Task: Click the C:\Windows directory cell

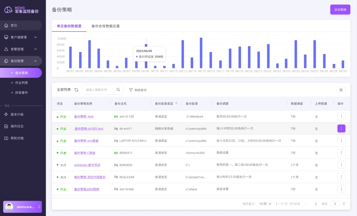Action: pos(195,117)
